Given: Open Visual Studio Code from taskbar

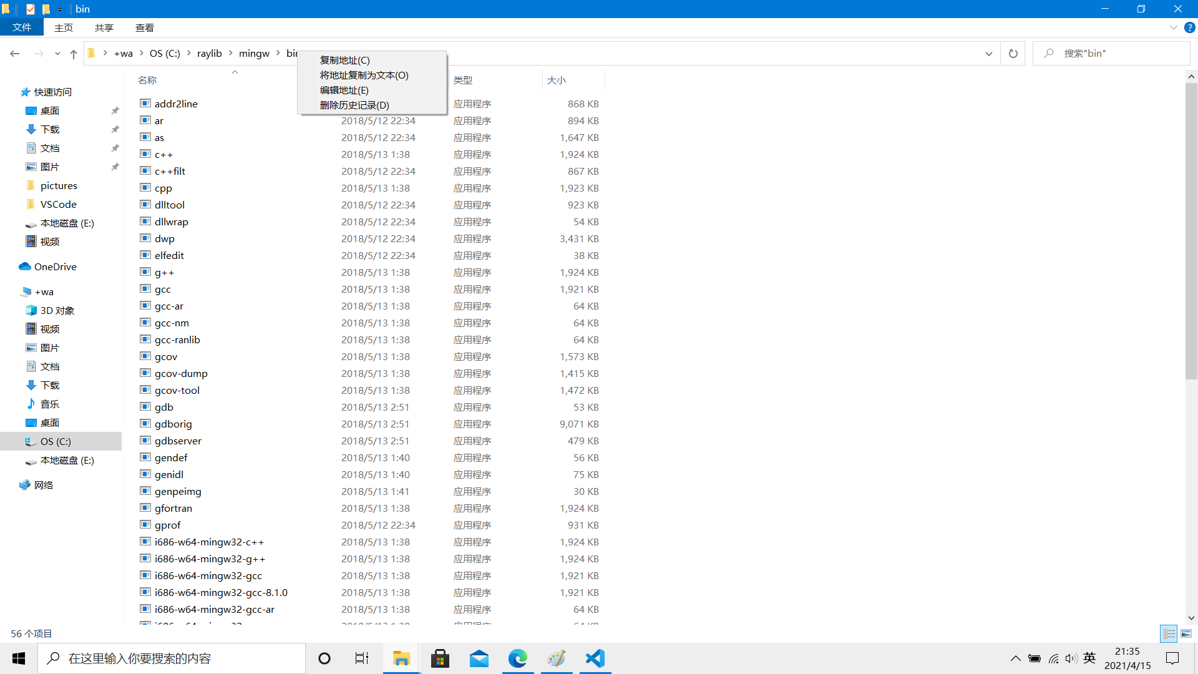Looking at the screenshot, I should click(595, 658).
